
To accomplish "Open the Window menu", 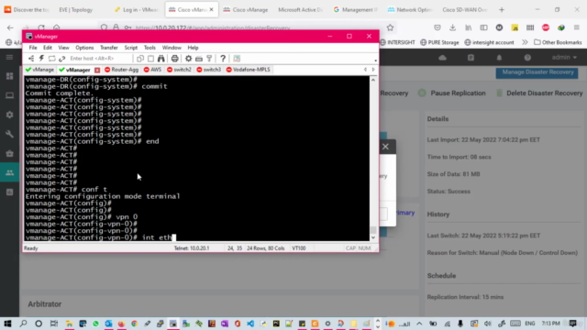I will click(x=172, y=48).
